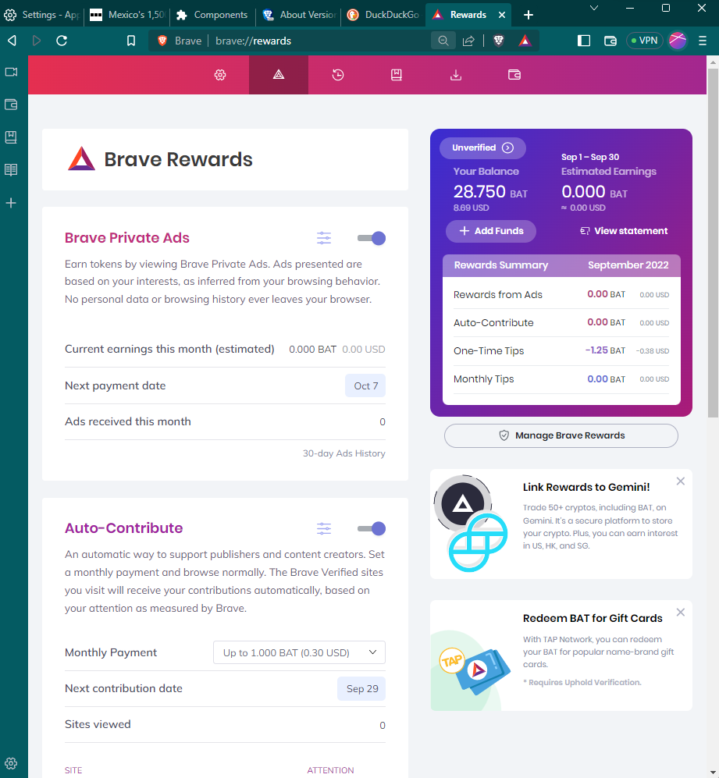The image size is (719, 778).
Task: Click Manage Brave Rewards button
Action: click(561, 435)
